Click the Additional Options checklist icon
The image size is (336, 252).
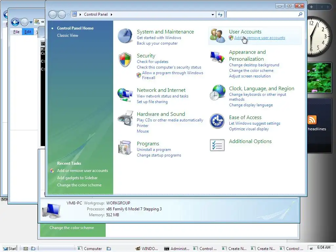[x=217, y=145]
